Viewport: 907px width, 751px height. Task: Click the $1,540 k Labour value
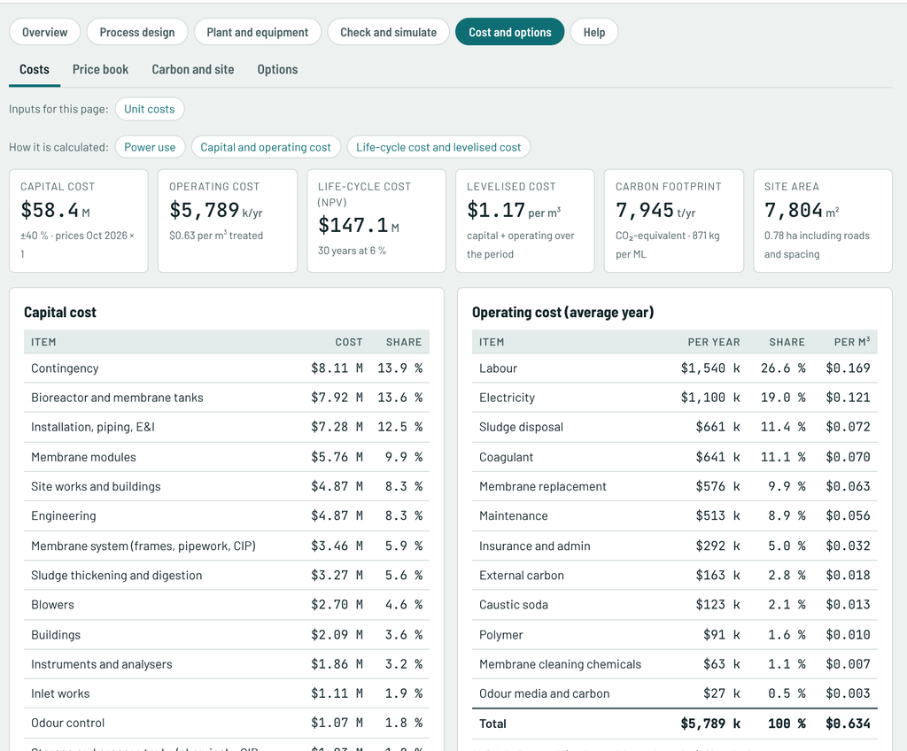(x=710, y=368)
